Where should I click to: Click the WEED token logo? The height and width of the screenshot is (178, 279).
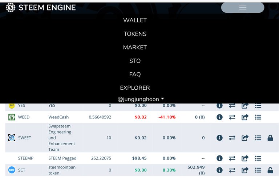click(12, 117)
